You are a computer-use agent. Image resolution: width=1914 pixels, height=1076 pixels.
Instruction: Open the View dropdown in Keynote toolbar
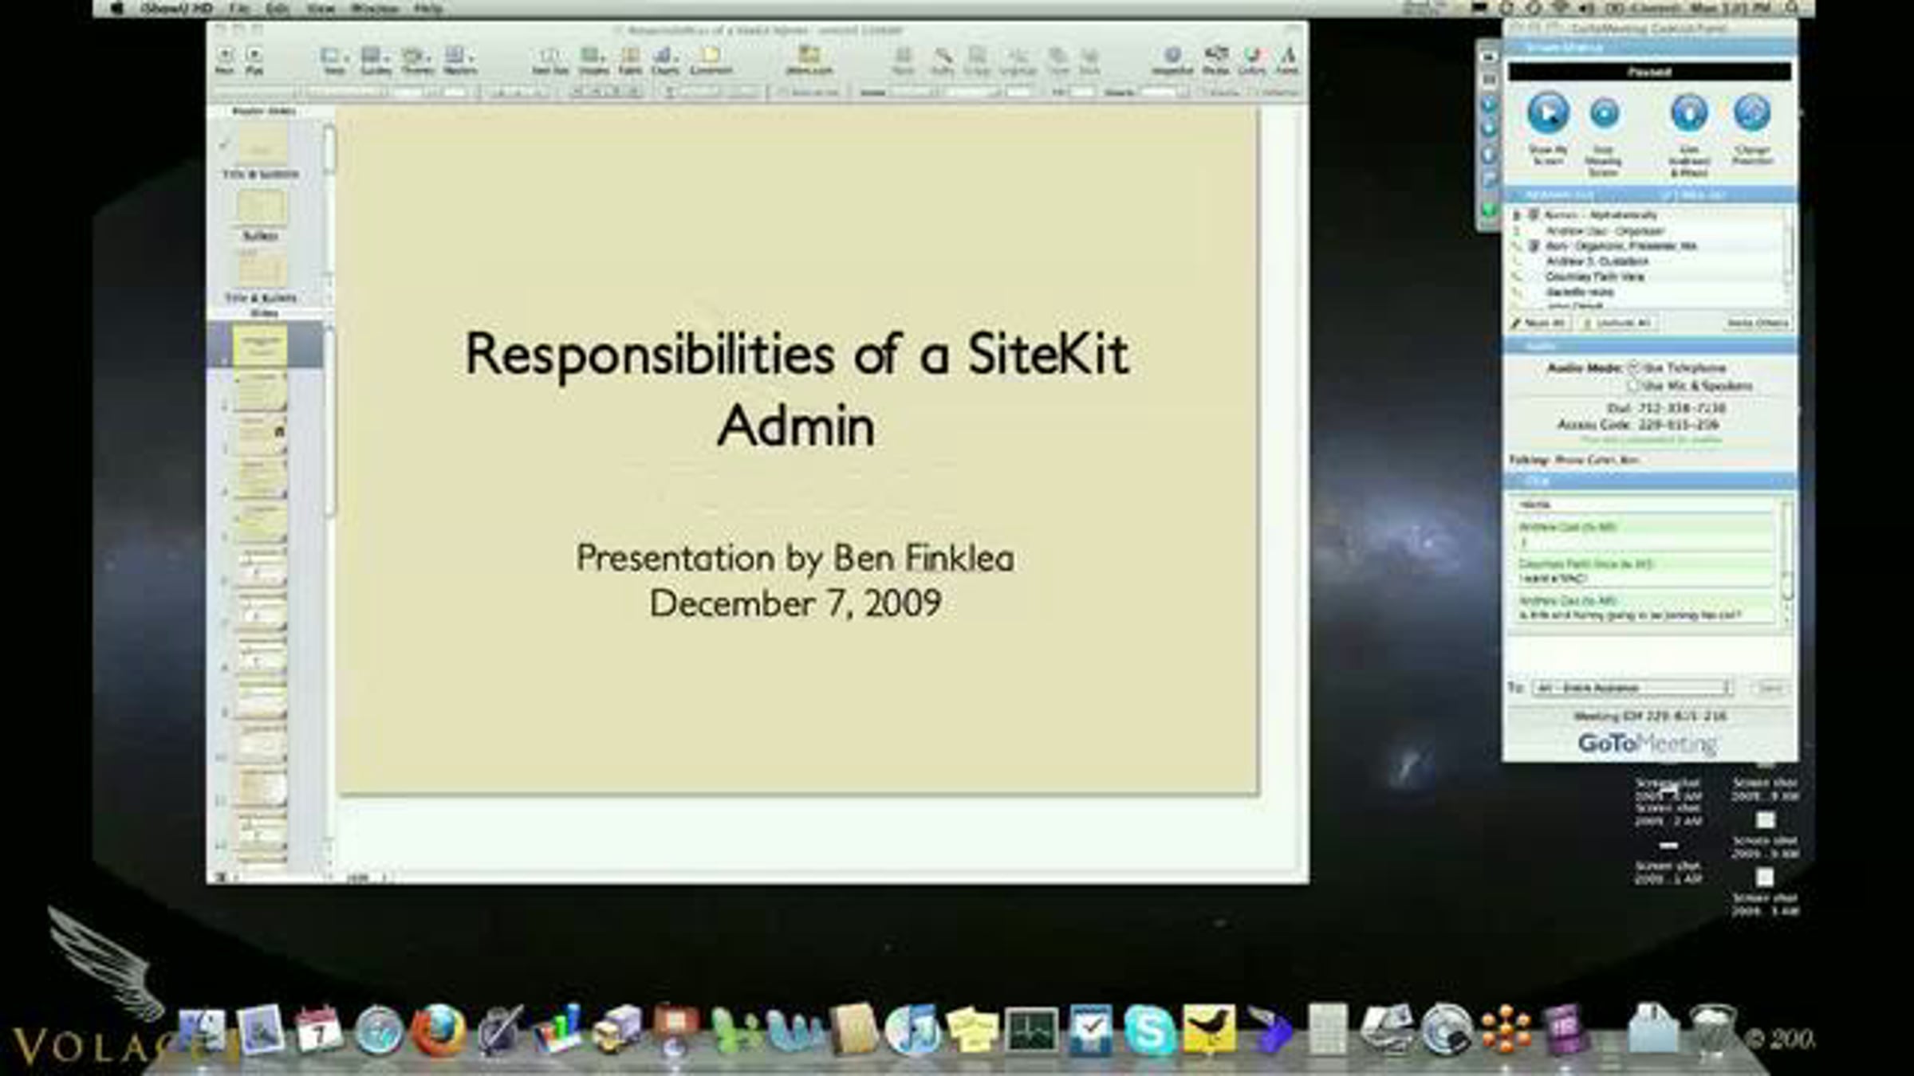334,56
